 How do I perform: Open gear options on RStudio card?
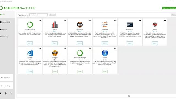[x=115, y=49]
